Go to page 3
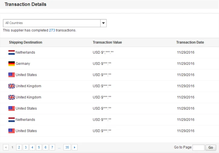The width and height of the screenshot is (219, 153). (26, 147)
